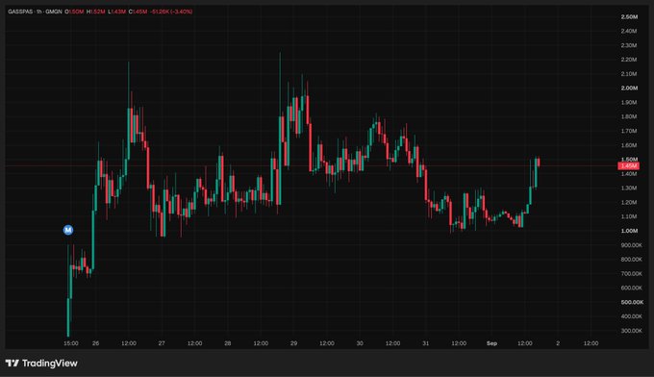
Task: Click the 29 date label on time axis
Action: point(293,343)
